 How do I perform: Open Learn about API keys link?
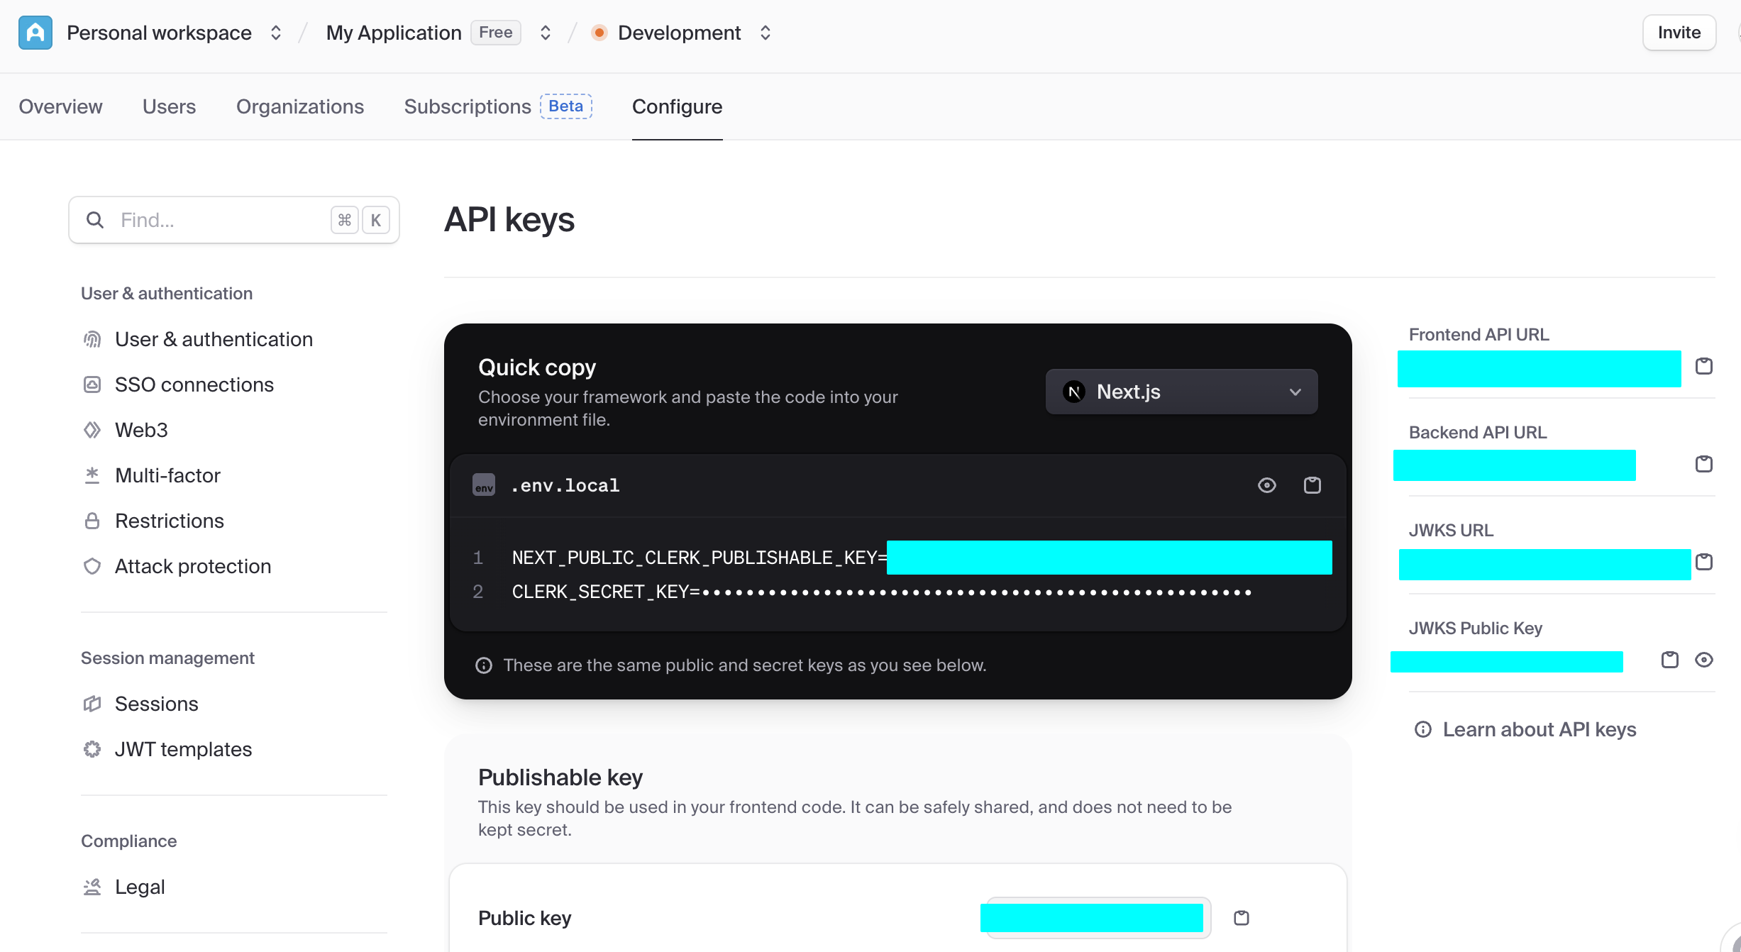[x=1539, y=729]
